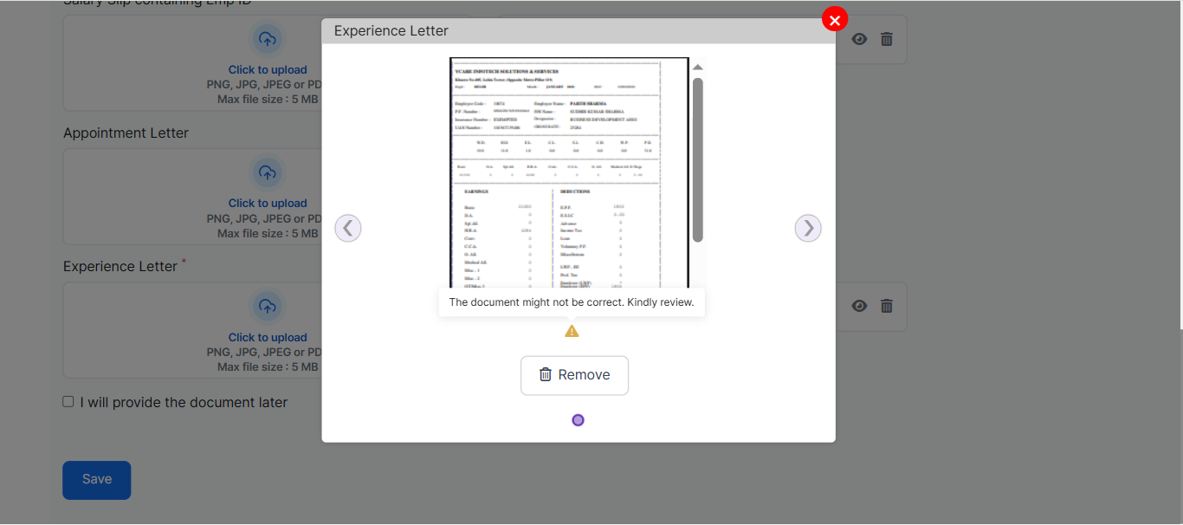This screenshot has width=1183, height=525.
Task: Click 'Click to upload' link under Appointment Letter
Action: click(x=268, y=204)
